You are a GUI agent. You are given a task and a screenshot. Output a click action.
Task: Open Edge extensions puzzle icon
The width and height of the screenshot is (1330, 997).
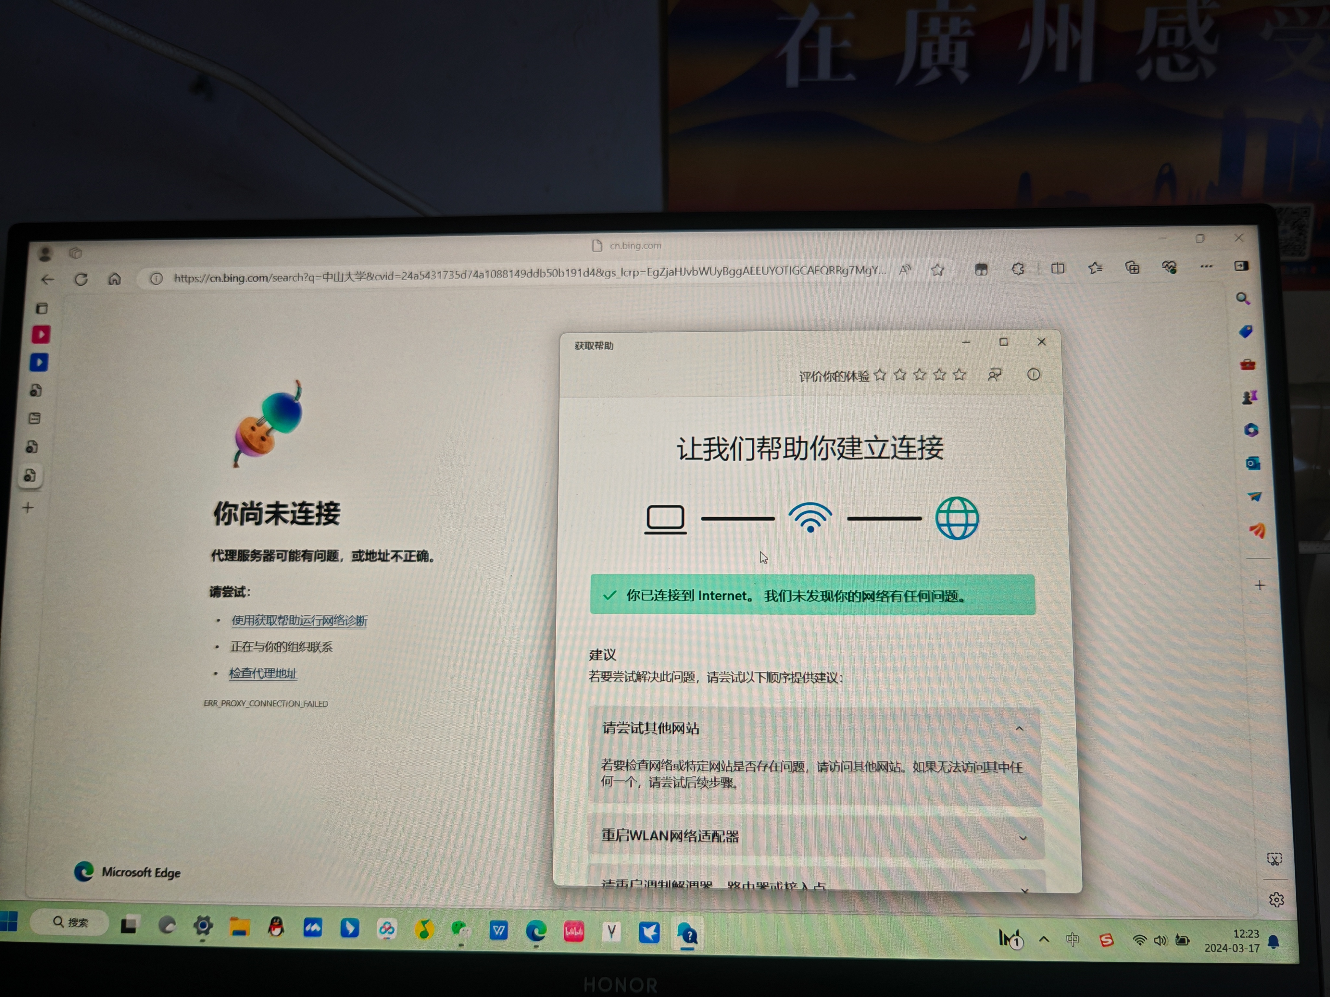(1018, 269)
